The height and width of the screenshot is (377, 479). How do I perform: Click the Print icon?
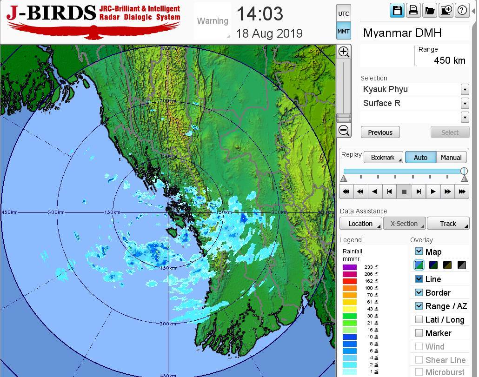[x=413, y=10]
